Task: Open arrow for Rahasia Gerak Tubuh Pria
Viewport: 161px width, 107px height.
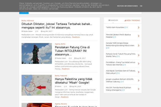Action: [x=139, y=55]
